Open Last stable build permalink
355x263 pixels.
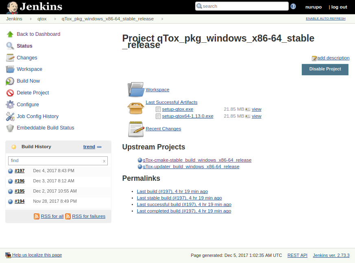(x=179, y=198)
